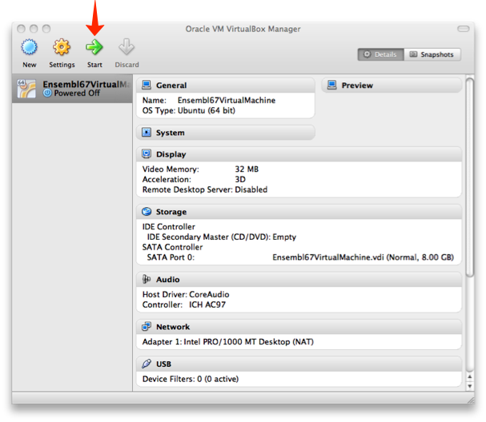The image size is (486, 422).
Task: Expand the System section header
Action: pos(226,133)
